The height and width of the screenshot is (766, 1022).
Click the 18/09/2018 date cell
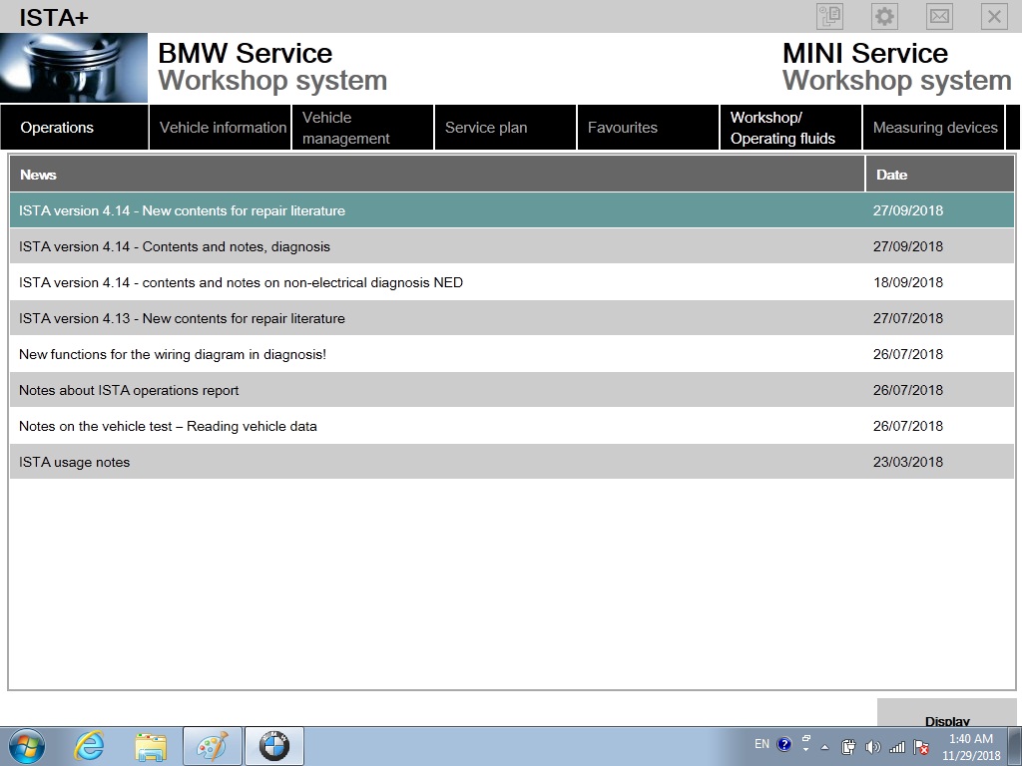pyautogui.click(x=908, y=282)
